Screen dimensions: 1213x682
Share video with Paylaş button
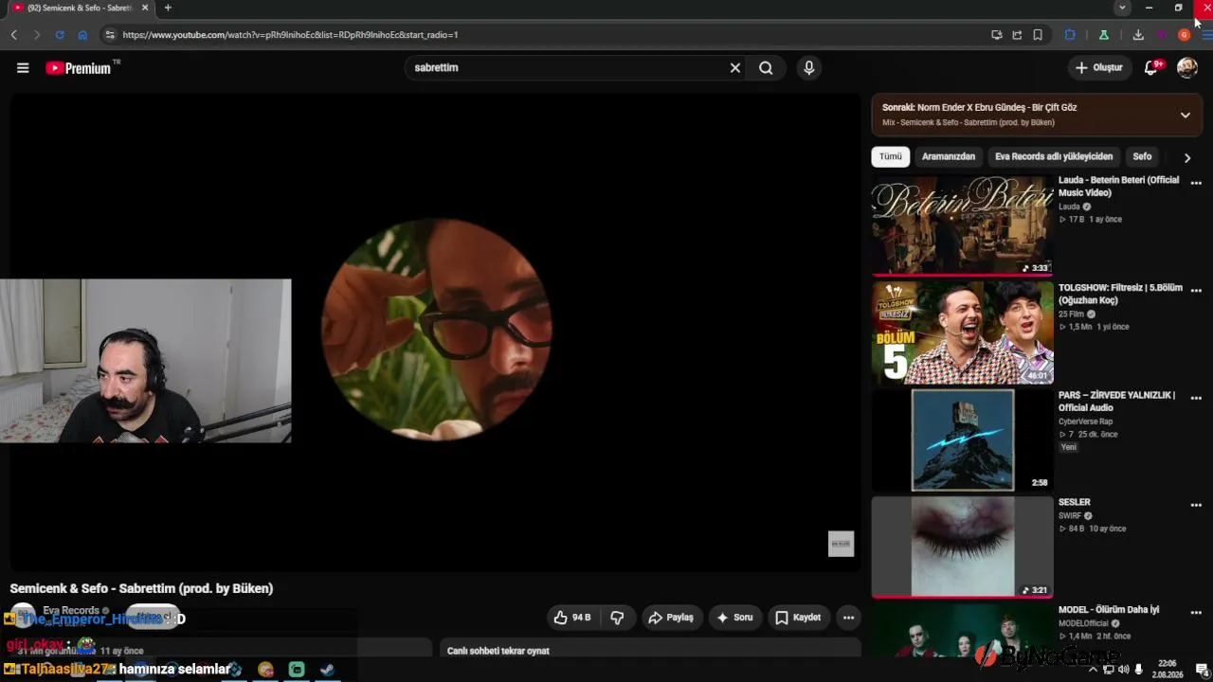(671, 618)
